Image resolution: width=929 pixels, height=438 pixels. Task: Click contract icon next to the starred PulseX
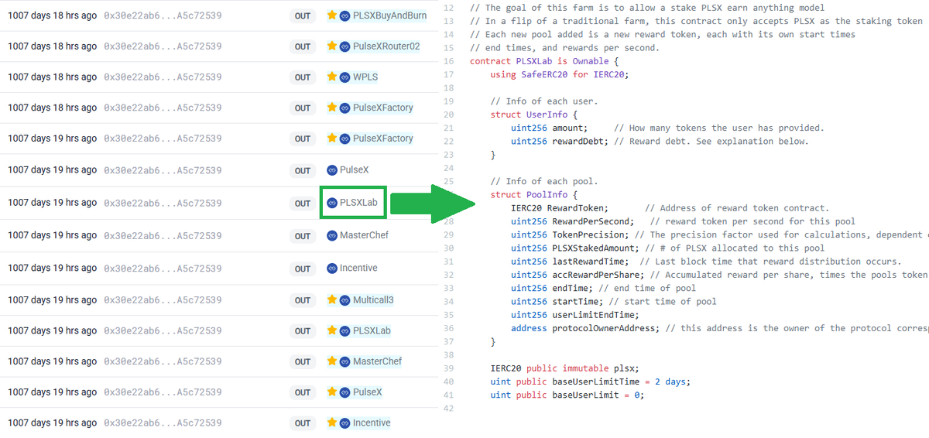click(x=345, y=392)
